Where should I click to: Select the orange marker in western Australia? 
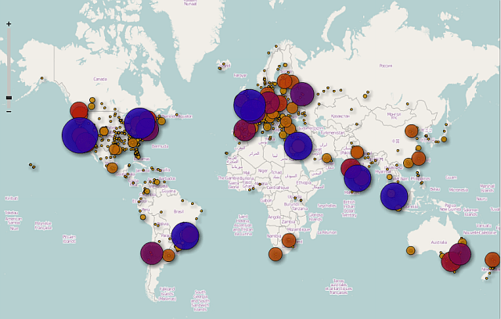[411, 251]
